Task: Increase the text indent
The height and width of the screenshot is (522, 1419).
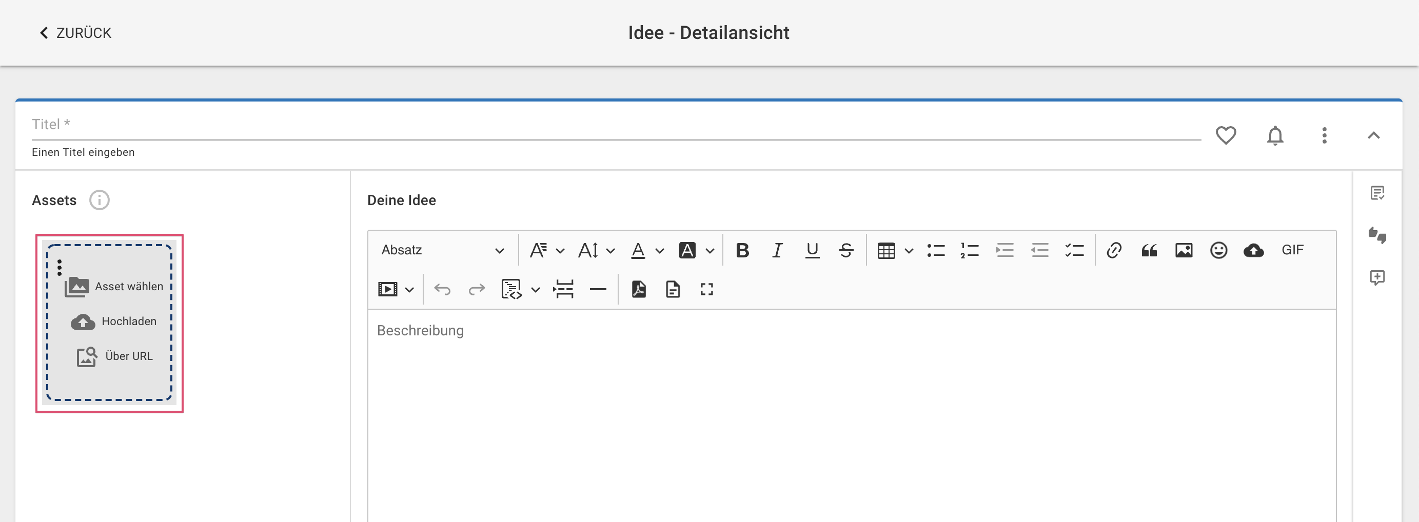Action: [x=1005, y=251]
